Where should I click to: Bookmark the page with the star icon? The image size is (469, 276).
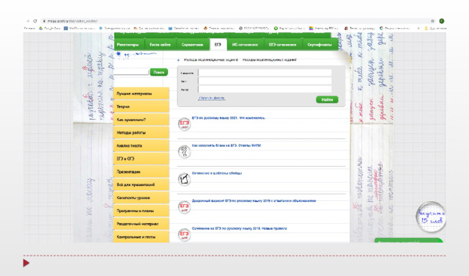(x=432, y=21)
